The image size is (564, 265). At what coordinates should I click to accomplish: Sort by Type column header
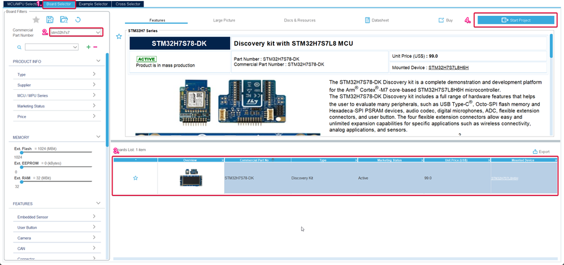coord(323,160)
